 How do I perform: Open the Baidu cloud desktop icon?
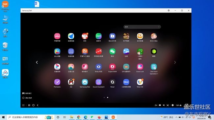pos(5,74)
